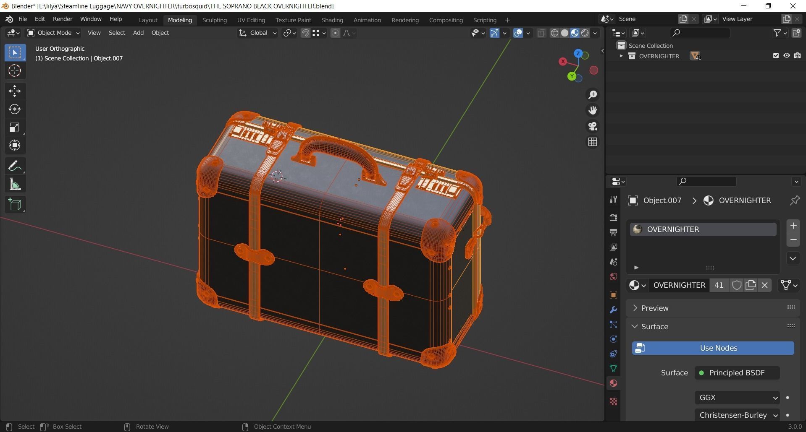Open viewport shading options dropdown

(x=595, y=33)
